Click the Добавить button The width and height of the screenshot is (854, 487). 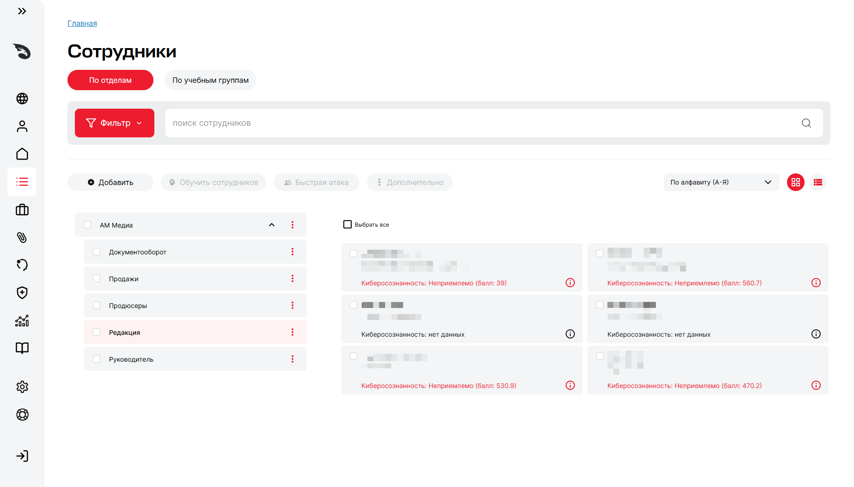click(110, 182)
